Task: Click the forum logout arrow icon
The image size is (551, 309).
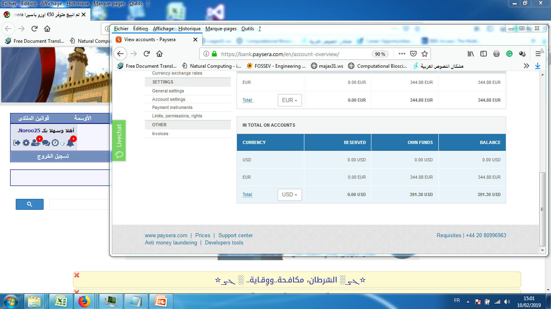Action: coord(17,143)
